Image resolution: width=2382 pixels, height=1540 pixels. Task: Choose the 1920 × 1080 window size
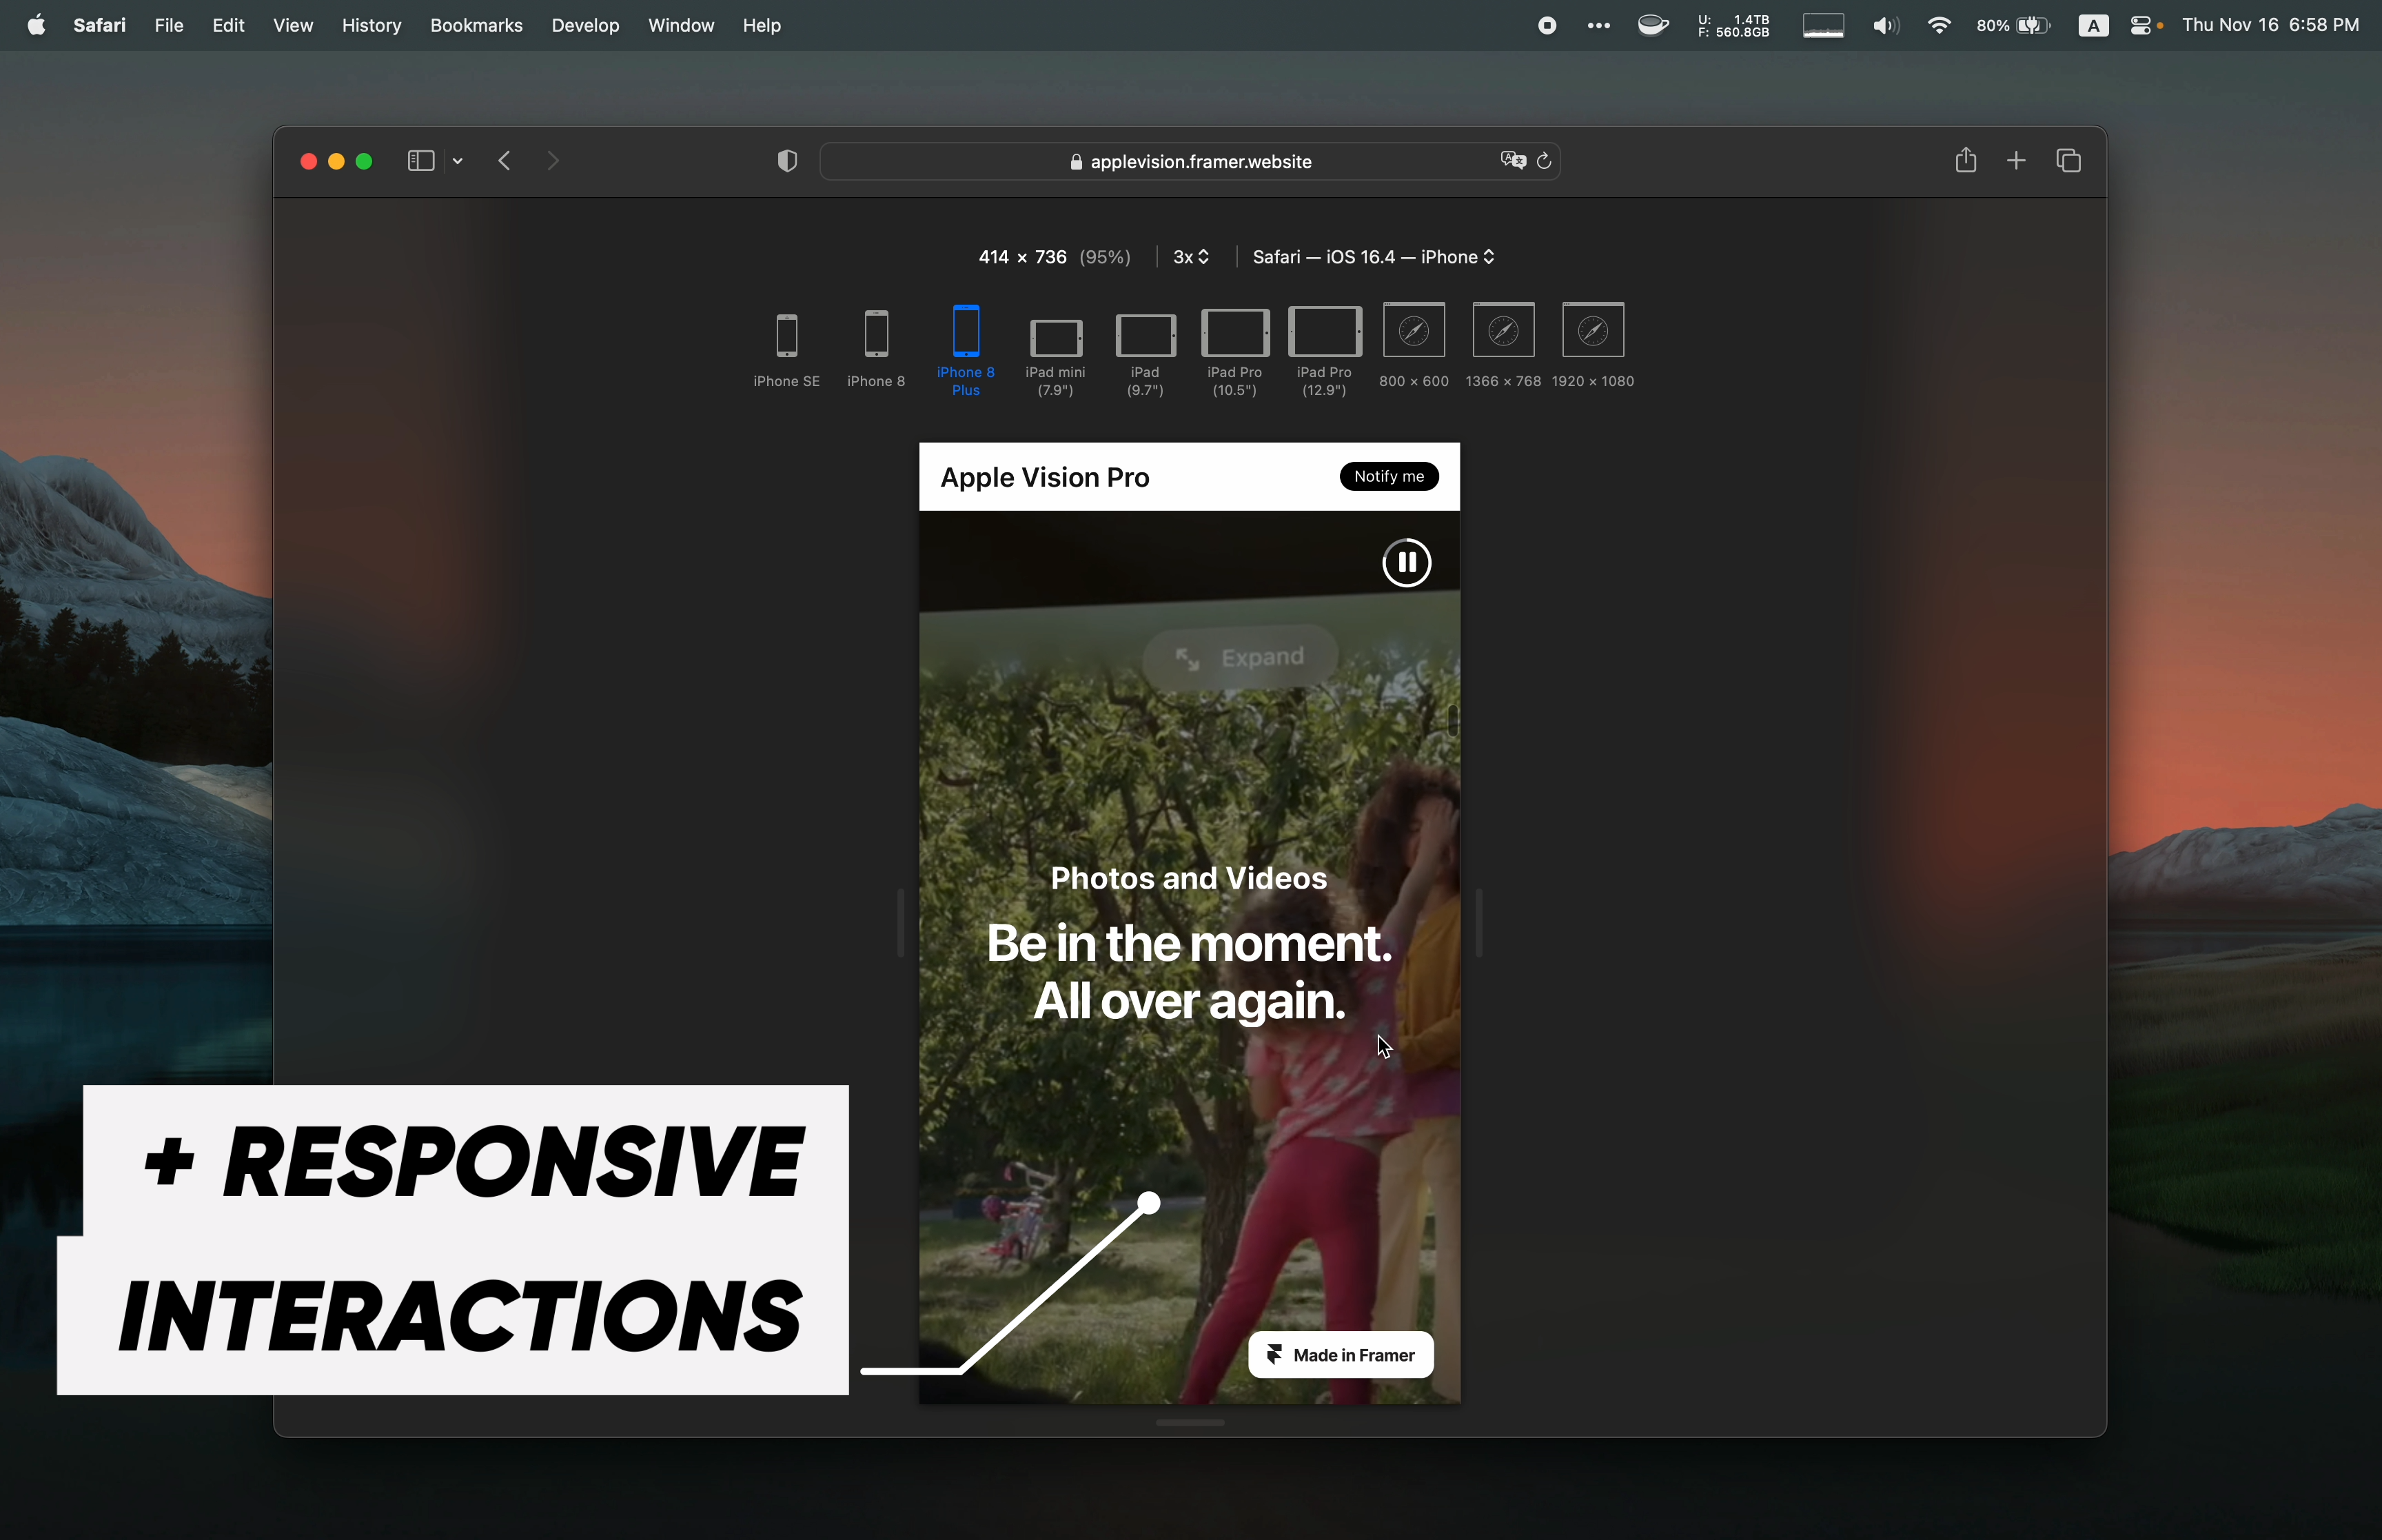pos(1592,345)
